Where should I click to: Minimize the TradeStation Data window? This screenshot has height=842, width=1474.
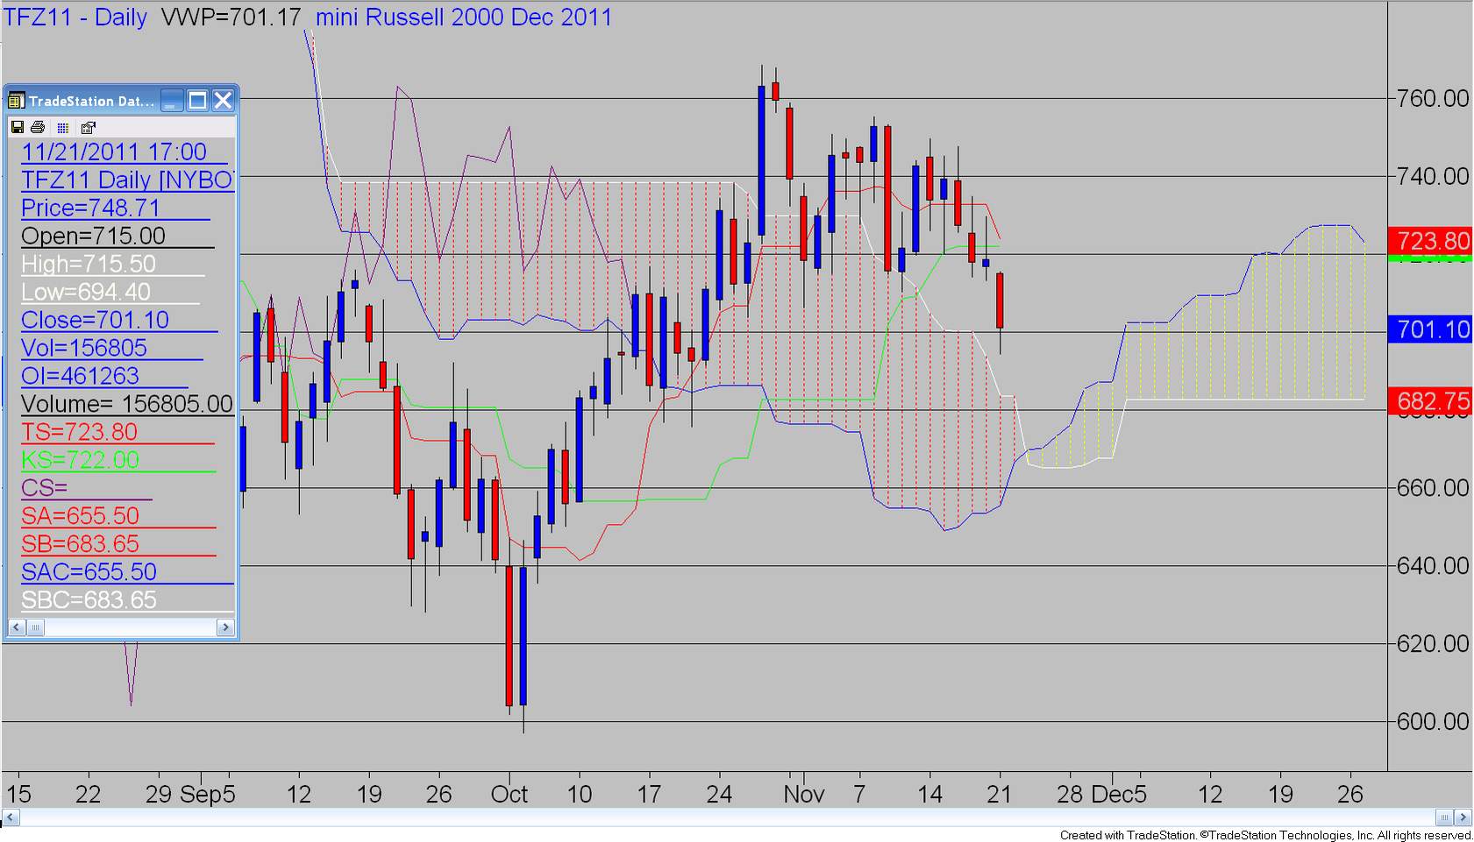click(x=173, y=101)
